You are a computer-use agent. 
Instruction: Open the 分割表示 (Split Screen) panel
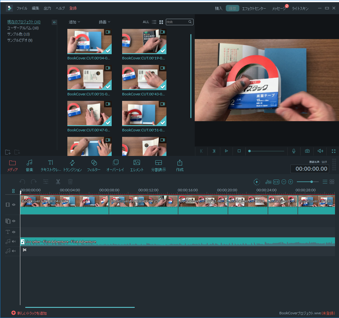coord(158,165)
